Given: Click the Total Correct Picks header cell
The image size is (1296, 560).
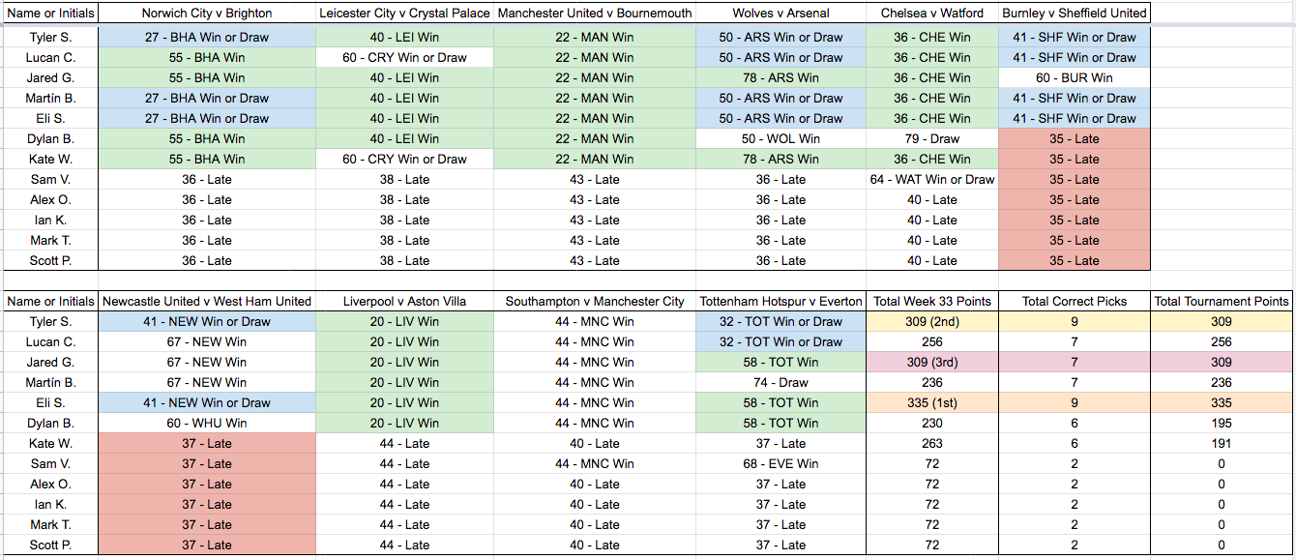Looking at the screenshot, I should (1074, 301).
